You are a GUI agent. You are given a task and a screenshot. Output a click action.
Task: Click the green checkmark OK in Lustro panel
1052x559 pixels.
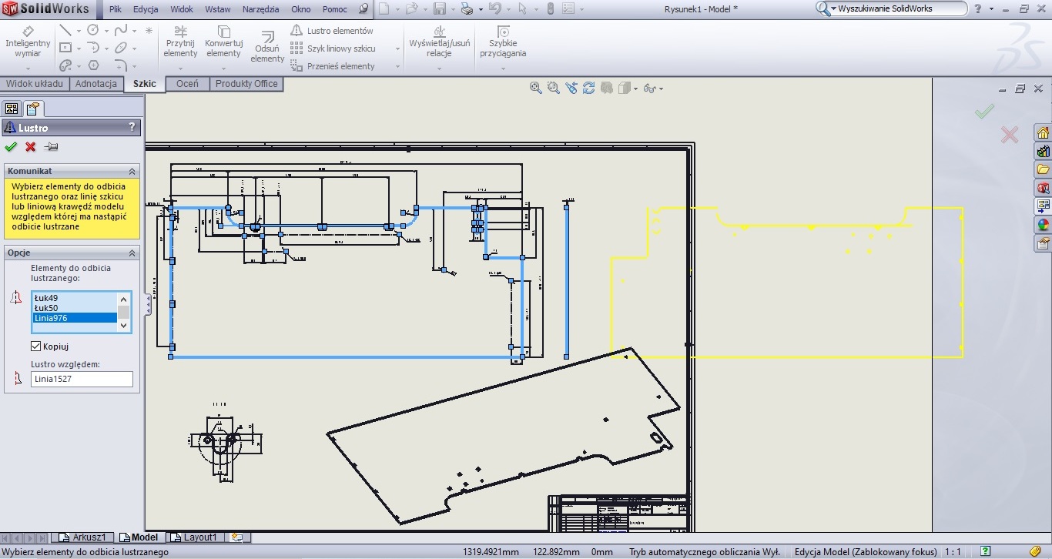pyautogui.click(x=11, y=147)
